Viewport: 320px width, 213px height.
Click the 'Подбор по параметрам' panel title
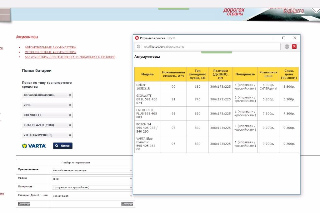pos(76,163)
